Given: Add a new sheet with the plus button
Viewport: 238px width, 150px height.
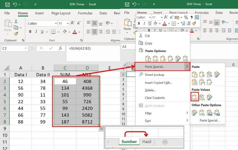Looking at the screenshot, I should tap(165, 142).
